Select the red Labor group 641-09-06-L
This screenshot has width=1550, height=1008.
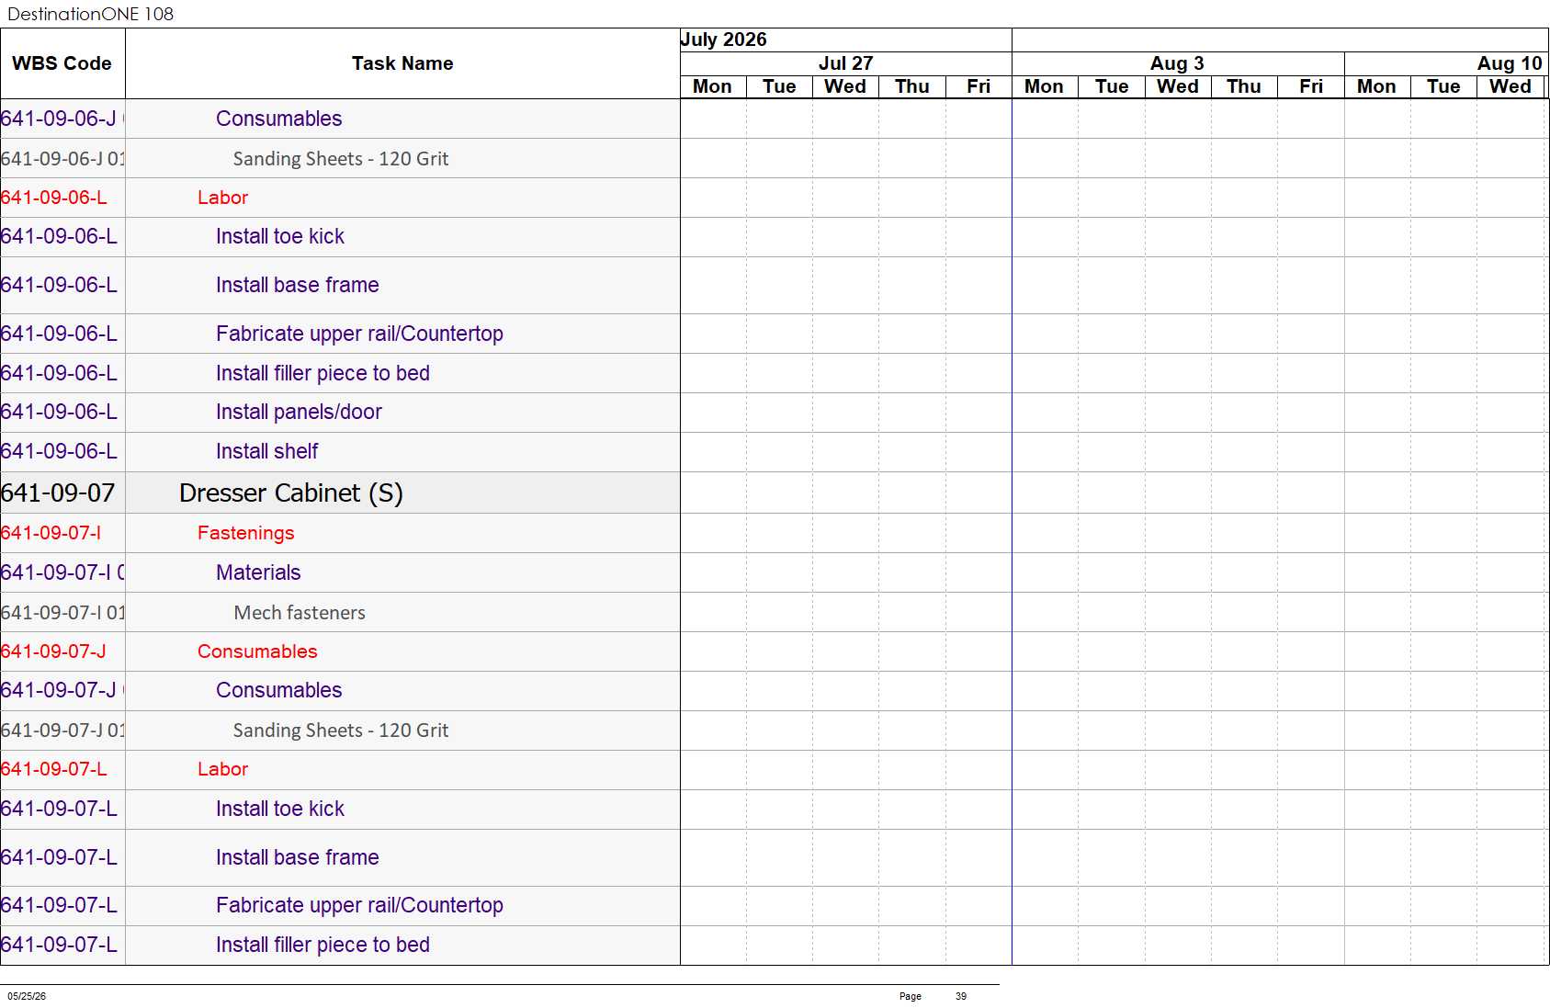222,198
